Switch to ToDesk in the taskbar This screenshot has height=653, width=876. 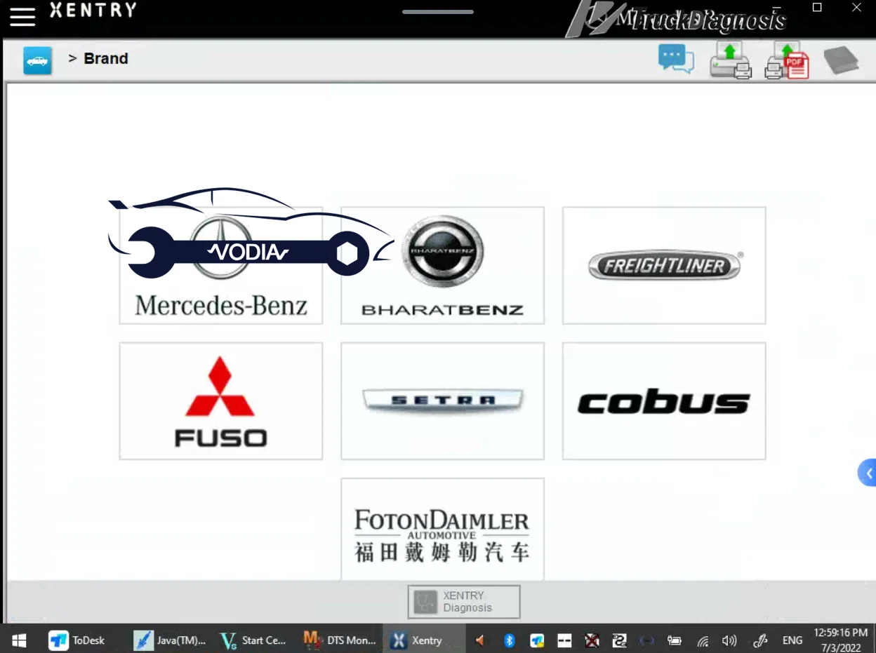pyautogui.click(x=77, y=640)
